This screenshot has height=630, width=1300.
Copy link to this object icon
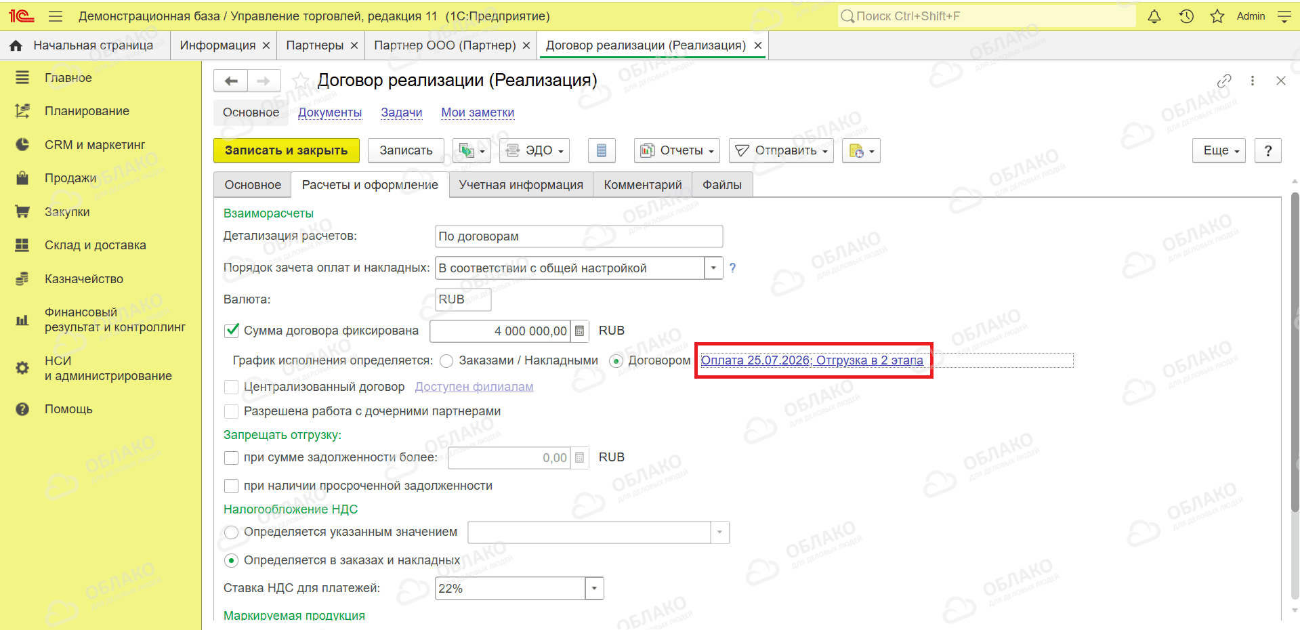(x=1224, y=81)
